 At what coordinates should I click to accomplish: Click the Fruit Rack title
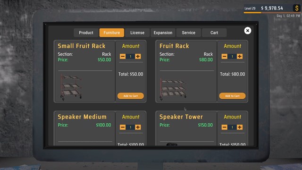pyautogui.click(x=174, y=46)
